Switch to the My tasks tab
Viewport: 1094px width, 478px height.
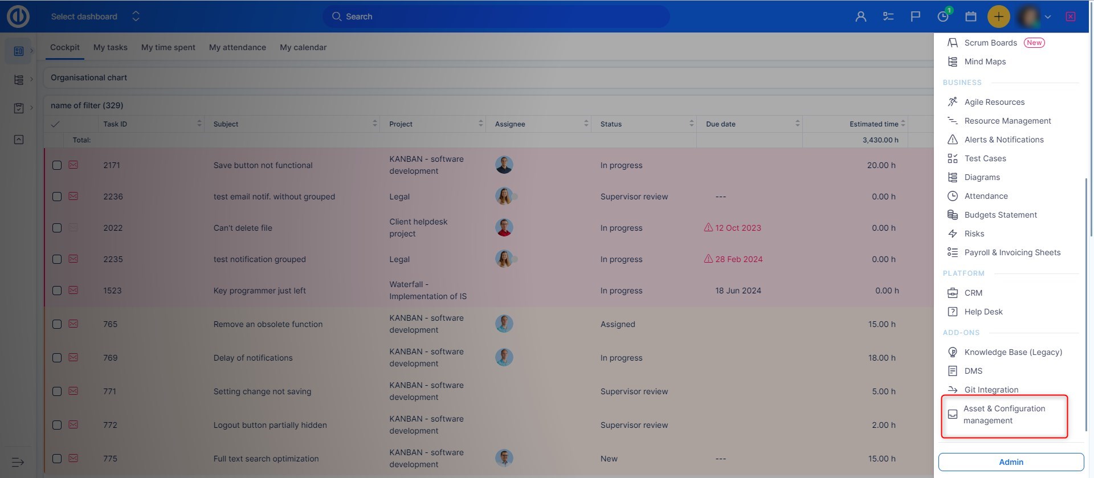click(110, 47)
